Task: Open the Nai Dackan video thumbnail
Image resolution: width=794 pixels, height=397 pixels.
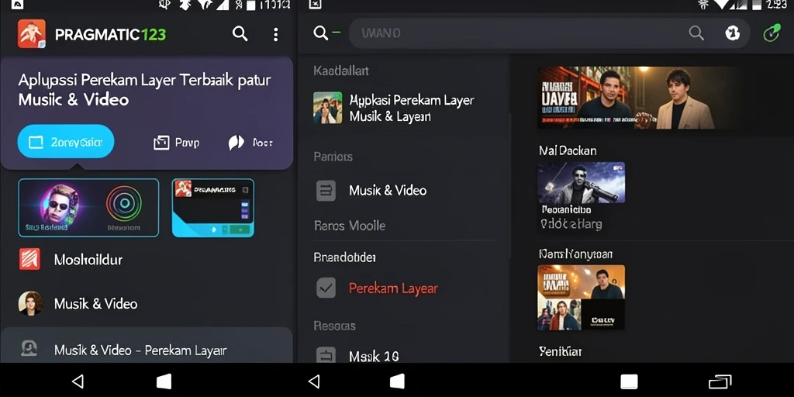Action: [582, 182]
